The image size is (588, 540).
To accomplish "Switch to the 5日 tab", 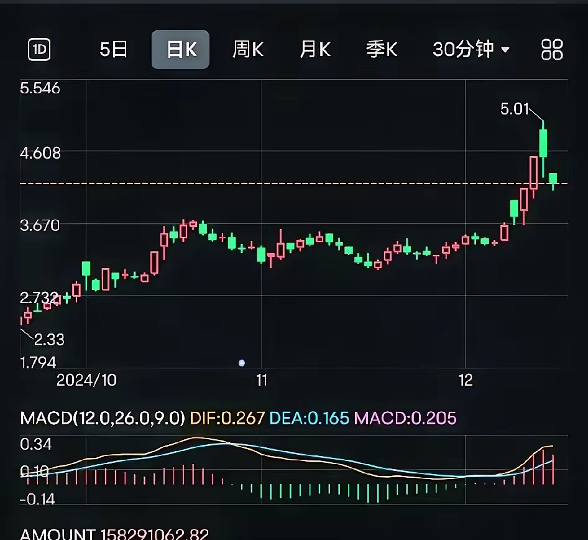I will click(x=113, y=50).
